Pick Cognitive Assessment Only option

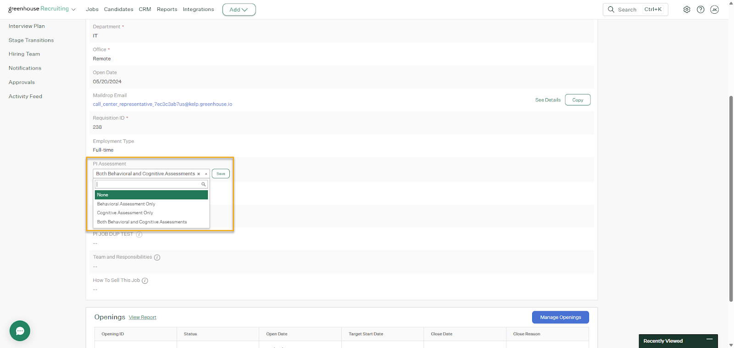tap(125, 213)
